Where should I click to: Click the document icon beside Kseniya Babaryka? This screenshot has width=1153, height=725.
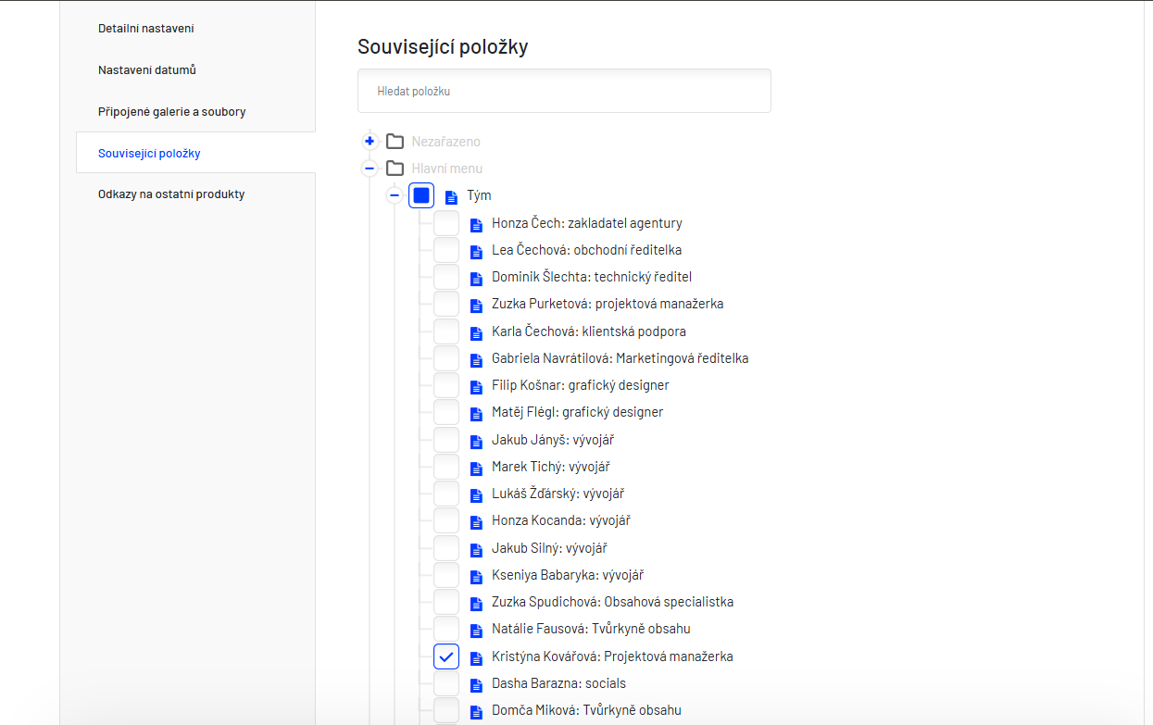coord(477,576)
